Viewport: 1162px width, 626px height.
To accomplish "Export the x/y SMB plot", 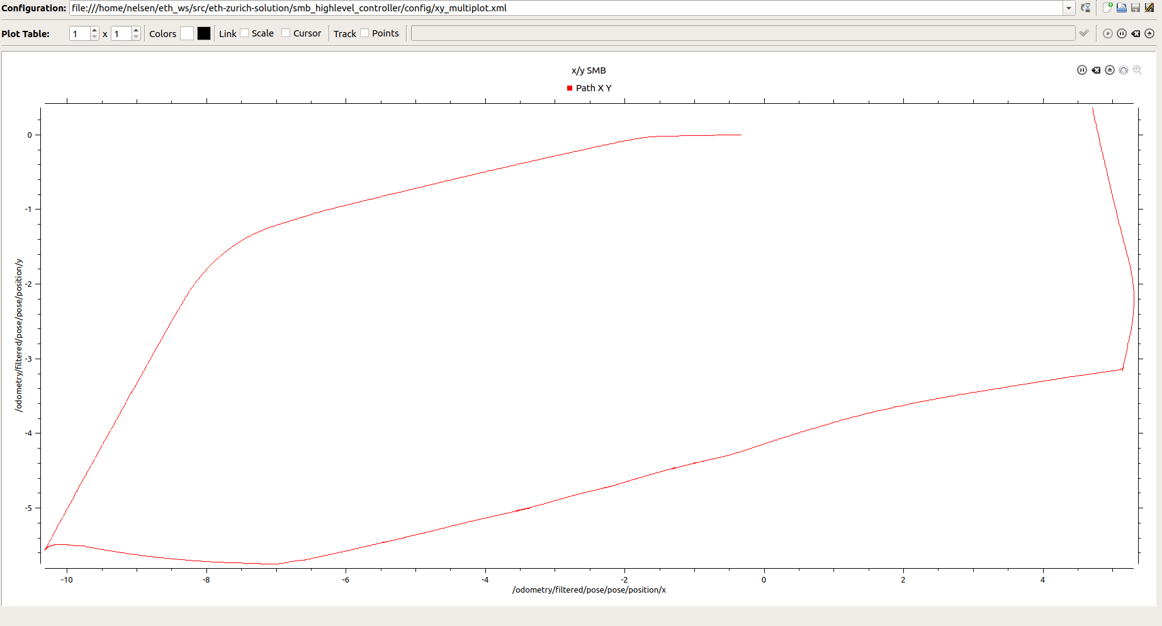I will pos(1110,70).
